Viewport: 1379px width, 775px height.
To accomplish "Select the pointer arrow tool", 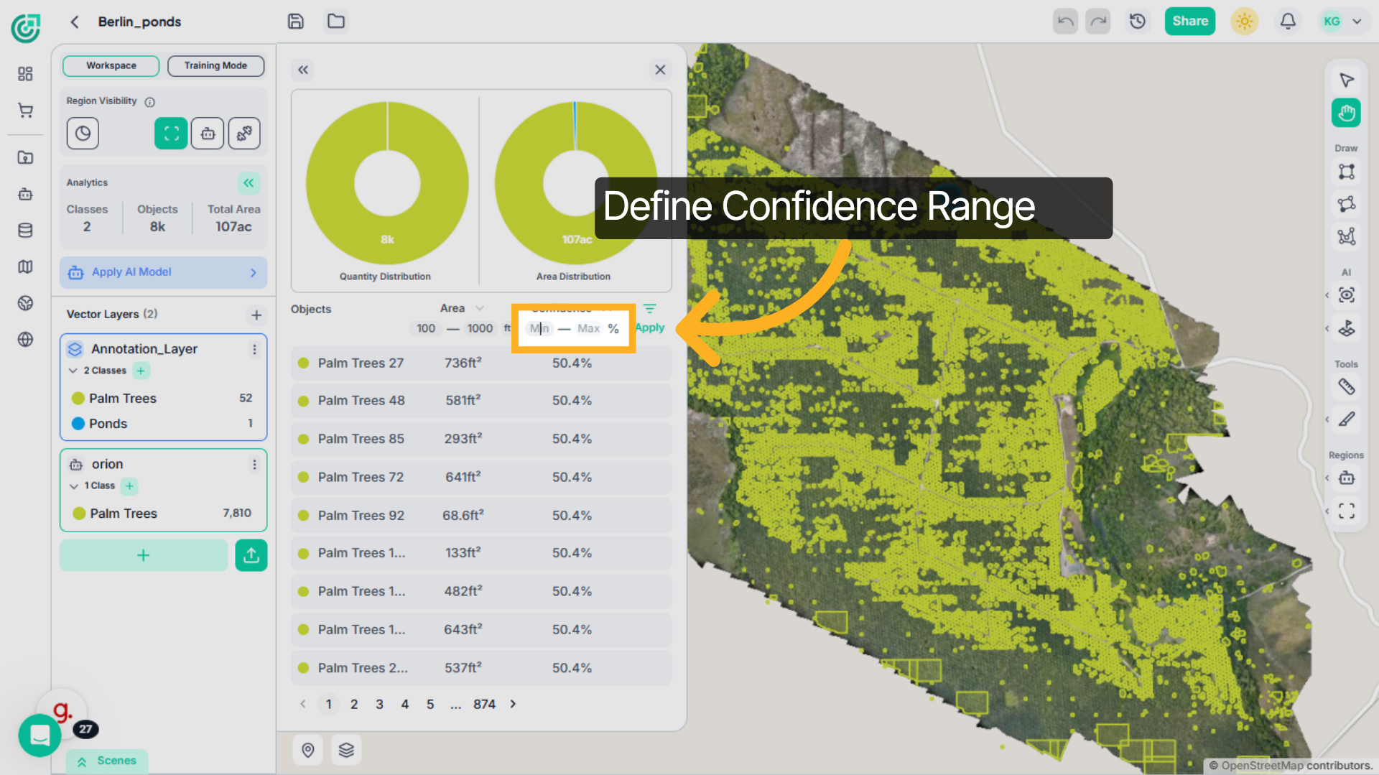I will [x=1346, y=80].
